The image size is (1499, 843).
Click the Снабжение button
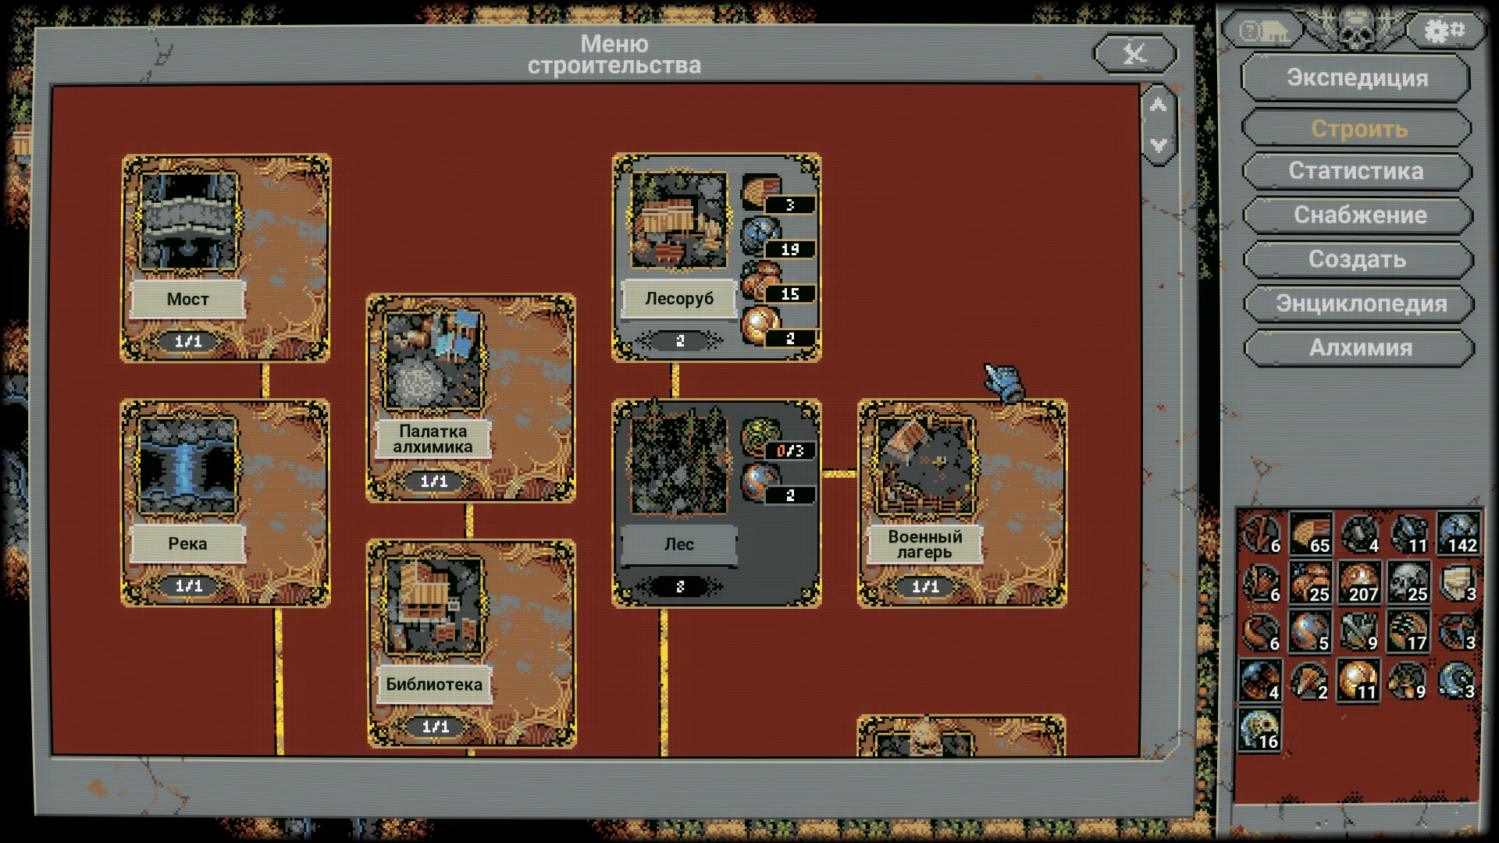click(1359, 215)
